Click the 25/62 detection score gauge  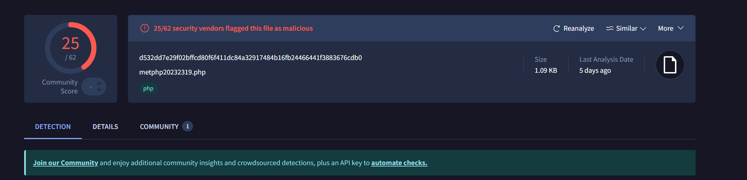pyautogui.click(x=71, y=48)
